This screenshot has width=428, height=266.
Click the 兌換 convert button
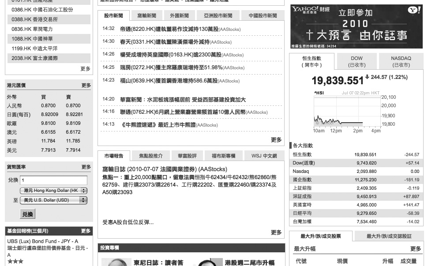pos(27,214)
